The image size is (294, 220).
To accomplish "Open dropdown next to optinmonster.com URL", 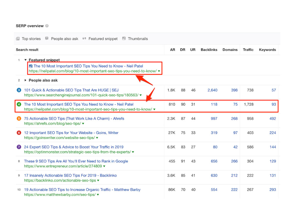I will point(133,152).
